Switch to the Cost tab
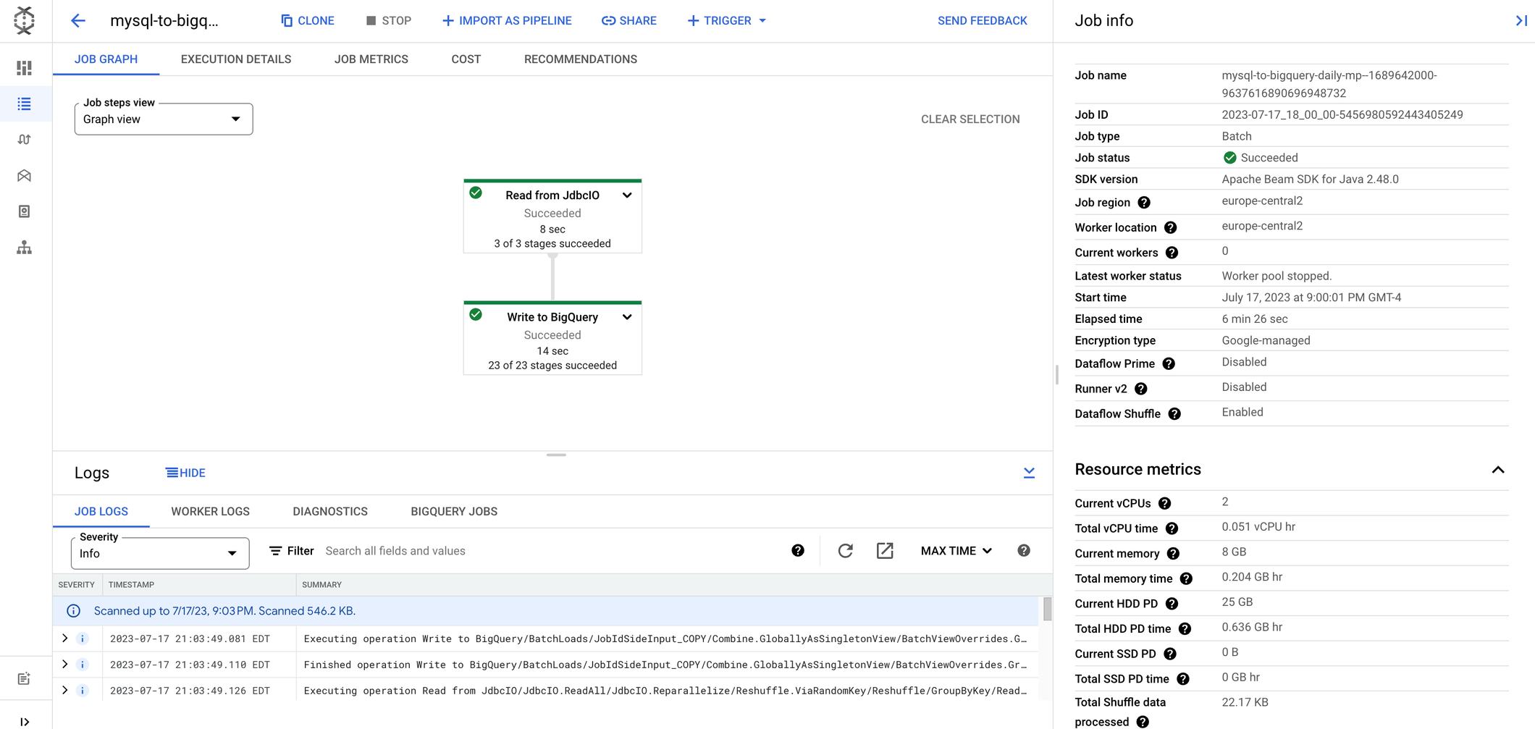 pyautogui.click(x=466, y=59)
